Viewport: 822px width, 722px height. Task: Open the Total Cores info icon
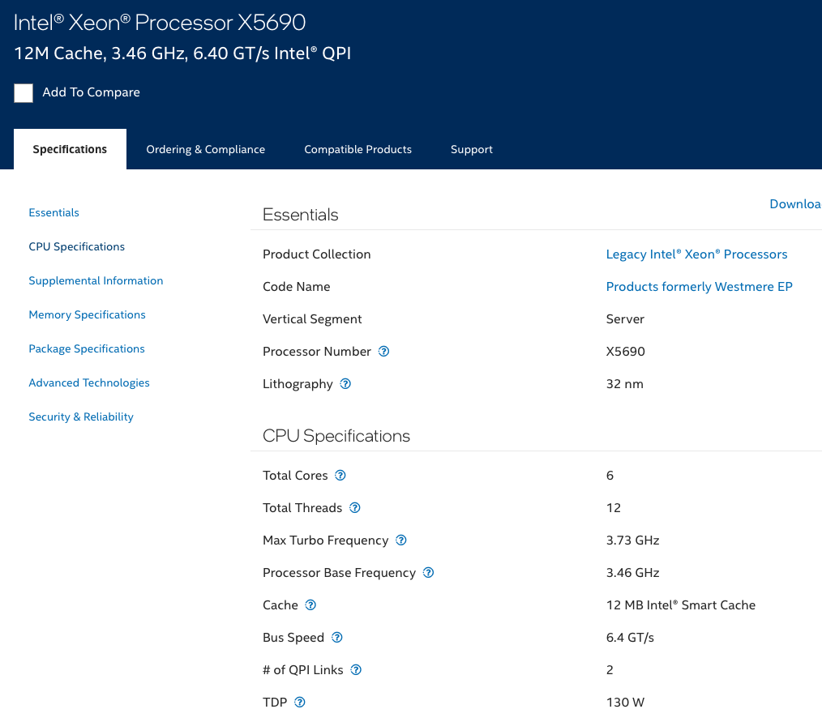point(340,476)
